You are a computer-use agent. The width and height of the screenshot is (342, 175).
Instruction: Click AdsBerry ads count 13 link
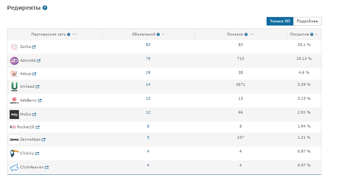(x=148, y=98)
